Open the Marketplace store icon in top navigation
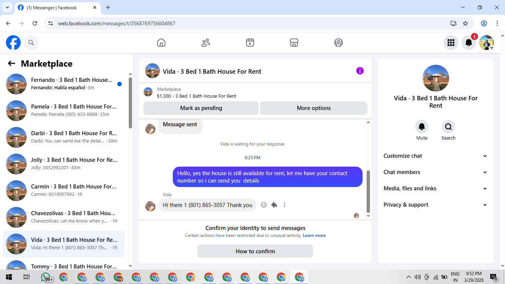The height and width of the screenshot is (284, 505). click(x=294, y=43)
